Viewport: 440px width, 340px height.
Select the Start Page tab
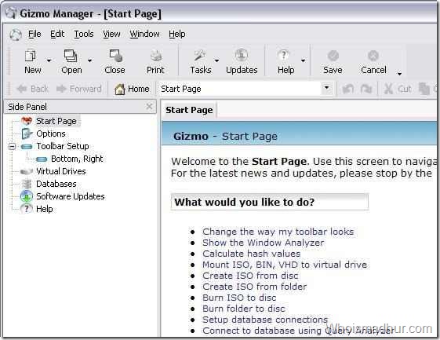point(189,110)
